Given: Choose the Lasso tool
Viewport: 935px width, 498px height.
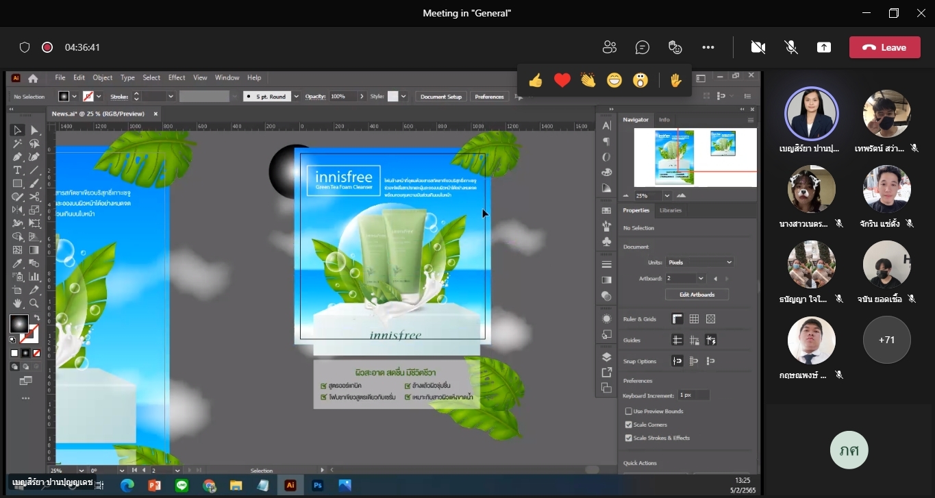Looking at the screenshot, I should tap(34, 144).
